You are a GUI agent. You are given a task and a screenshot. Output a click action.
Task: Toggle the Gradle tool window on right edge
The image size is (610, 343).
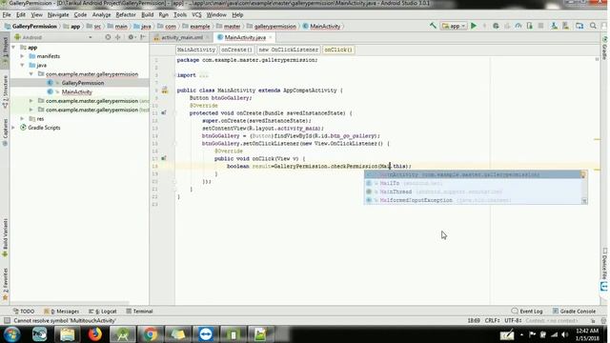pos(604,48)
